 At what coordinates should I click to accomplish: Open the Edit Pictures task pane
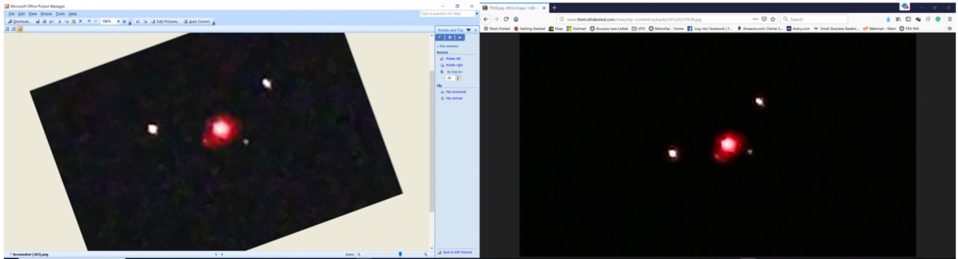click(165, 21)
